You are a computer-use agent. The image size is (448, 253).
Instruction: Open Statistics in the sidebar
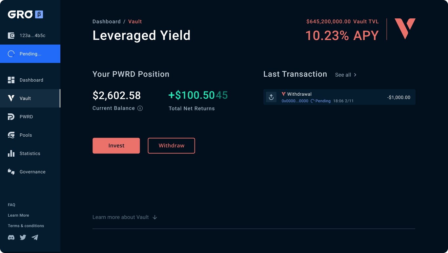coord(30,153)
